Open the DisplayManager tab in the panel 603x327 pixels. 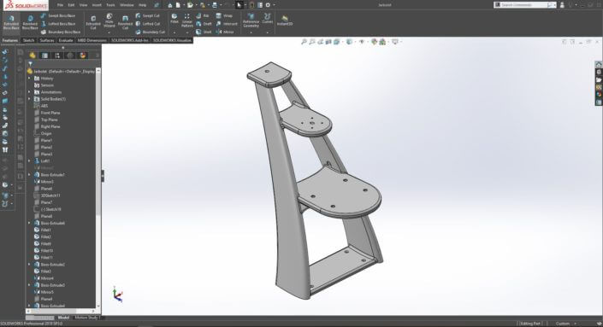click(x=82, y=55)
